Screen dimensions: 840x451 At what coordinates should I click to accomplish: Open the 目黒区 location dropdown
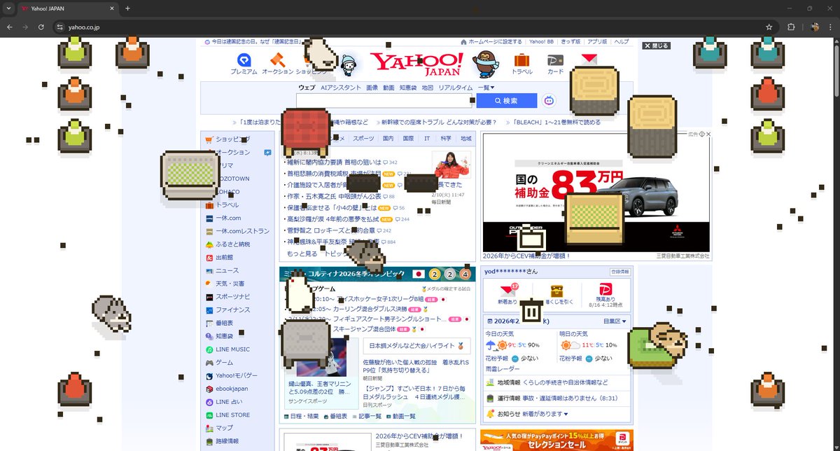(615, 321)
